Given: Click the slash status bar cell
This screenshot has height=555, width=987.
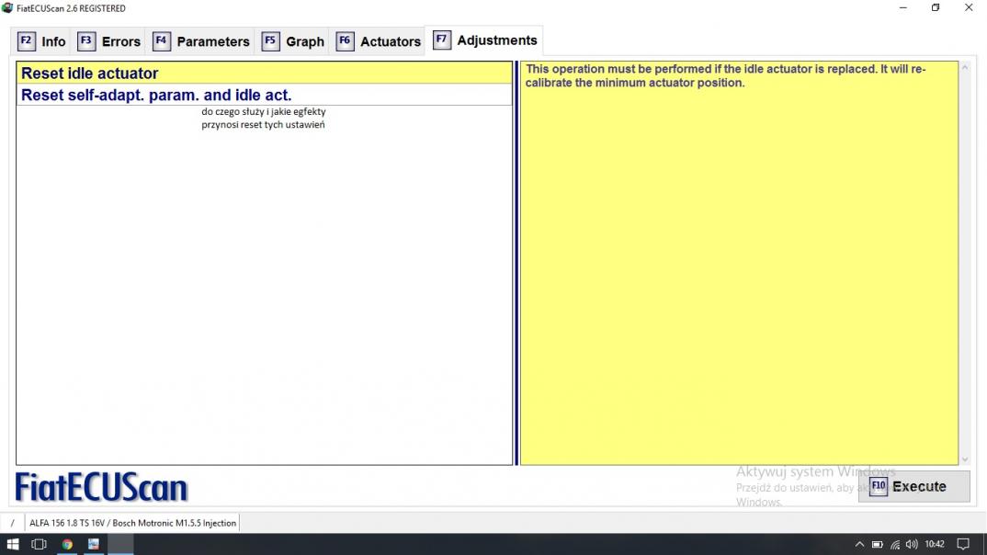Looking at the screenshot, I should point(12,523).
